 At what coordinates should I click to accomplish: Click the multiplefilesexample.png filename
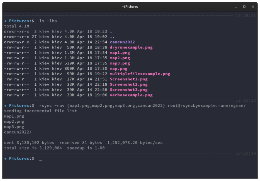click(x=140, y=74)
